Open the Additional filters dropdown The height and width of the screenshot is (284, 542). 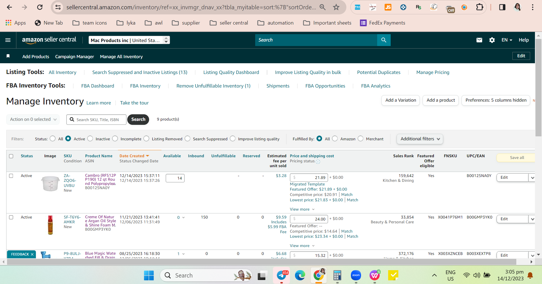[x=420, y=139]
